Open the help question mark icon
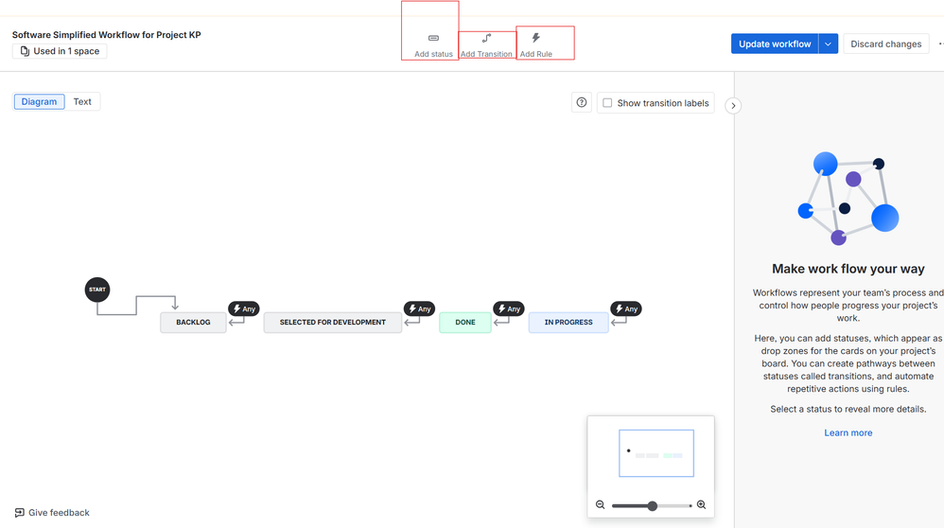The image size is (944, 528). click(582, 102)
